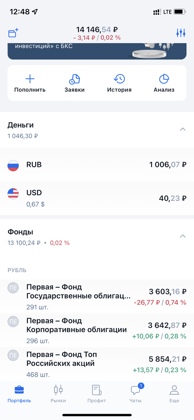The width and height of the screenshot is (194, 420).
Task: Switch to the Рынки tab
Action: pyautogui.click(x=58, y=394)
